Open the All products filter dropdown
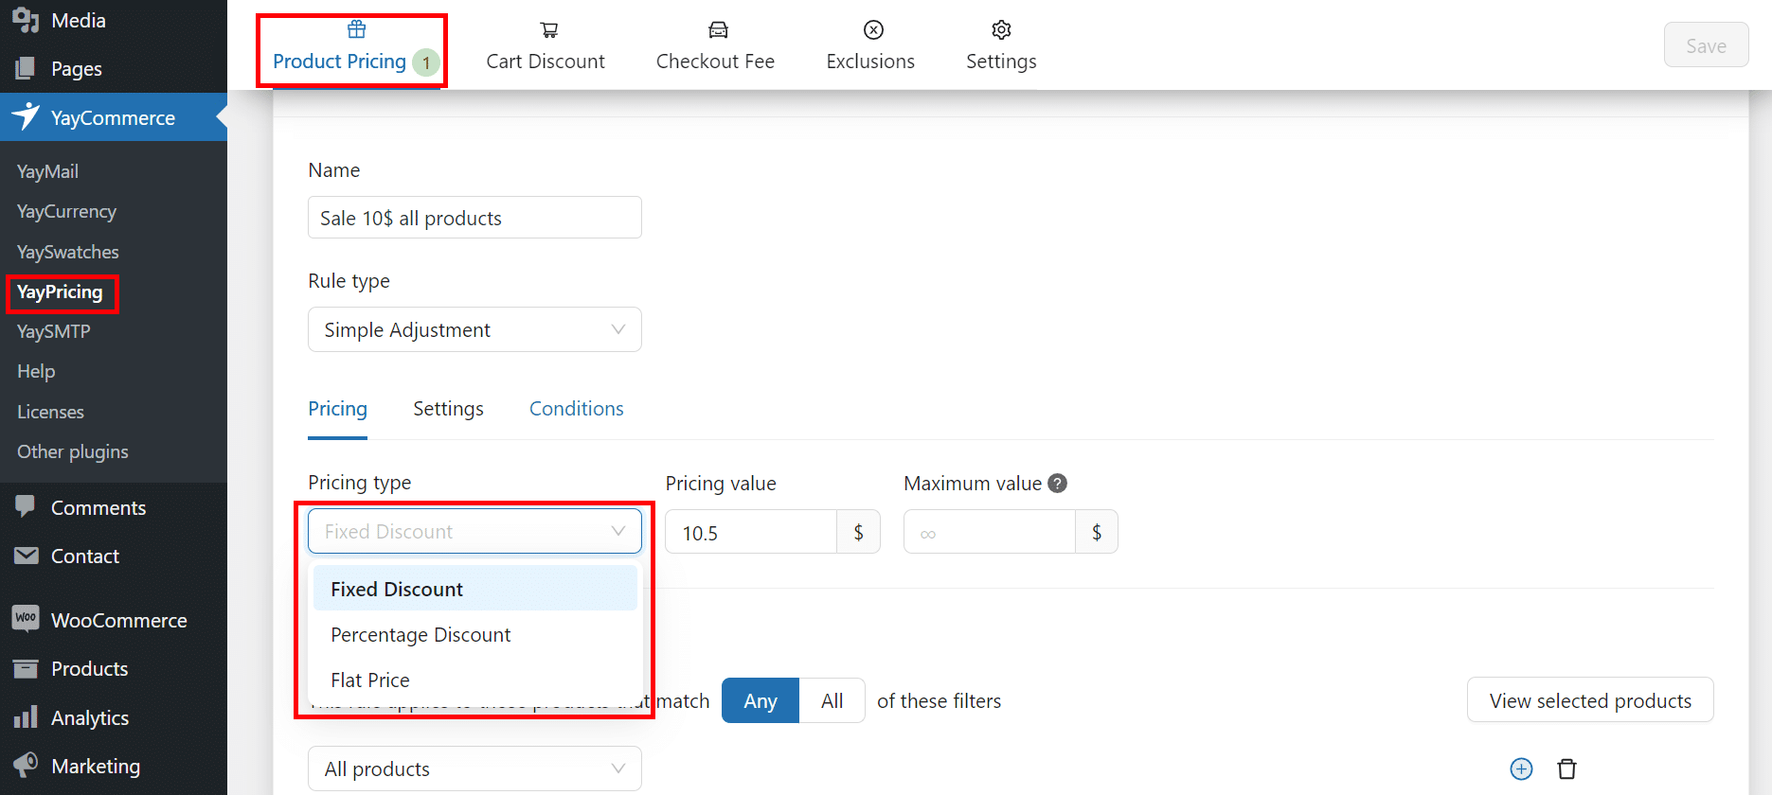Screen dimensions: 1772x795 click(474, 768)
